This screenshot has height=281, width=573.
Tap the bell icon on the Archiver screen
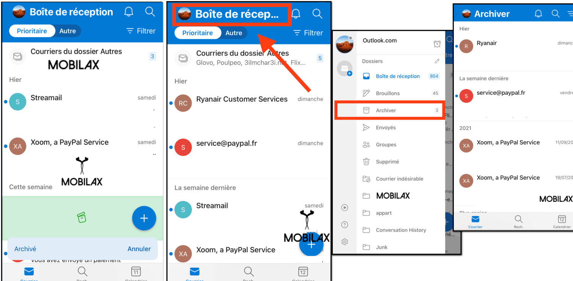tap(538, 14)
